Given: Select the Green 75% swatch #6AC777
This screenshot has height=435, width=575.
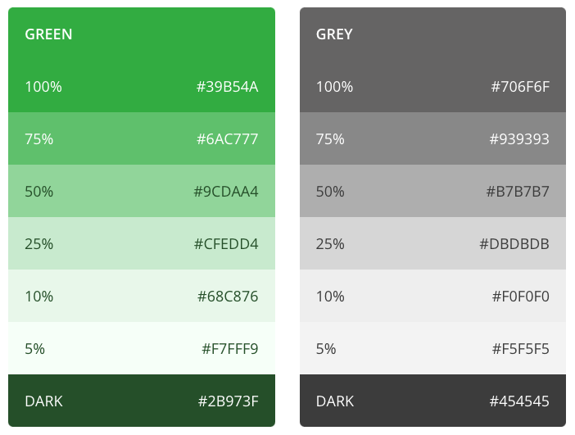Looking at the screenshot, I should [141, 139].
